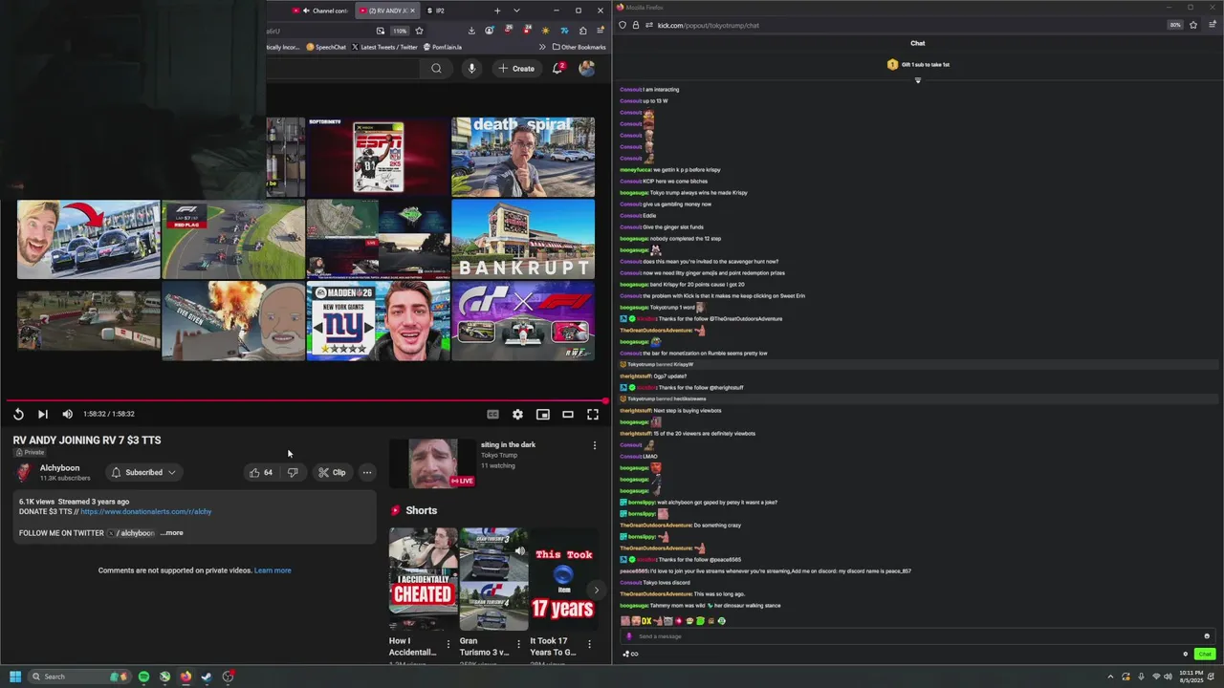Open the browser downloads icon

473,31
